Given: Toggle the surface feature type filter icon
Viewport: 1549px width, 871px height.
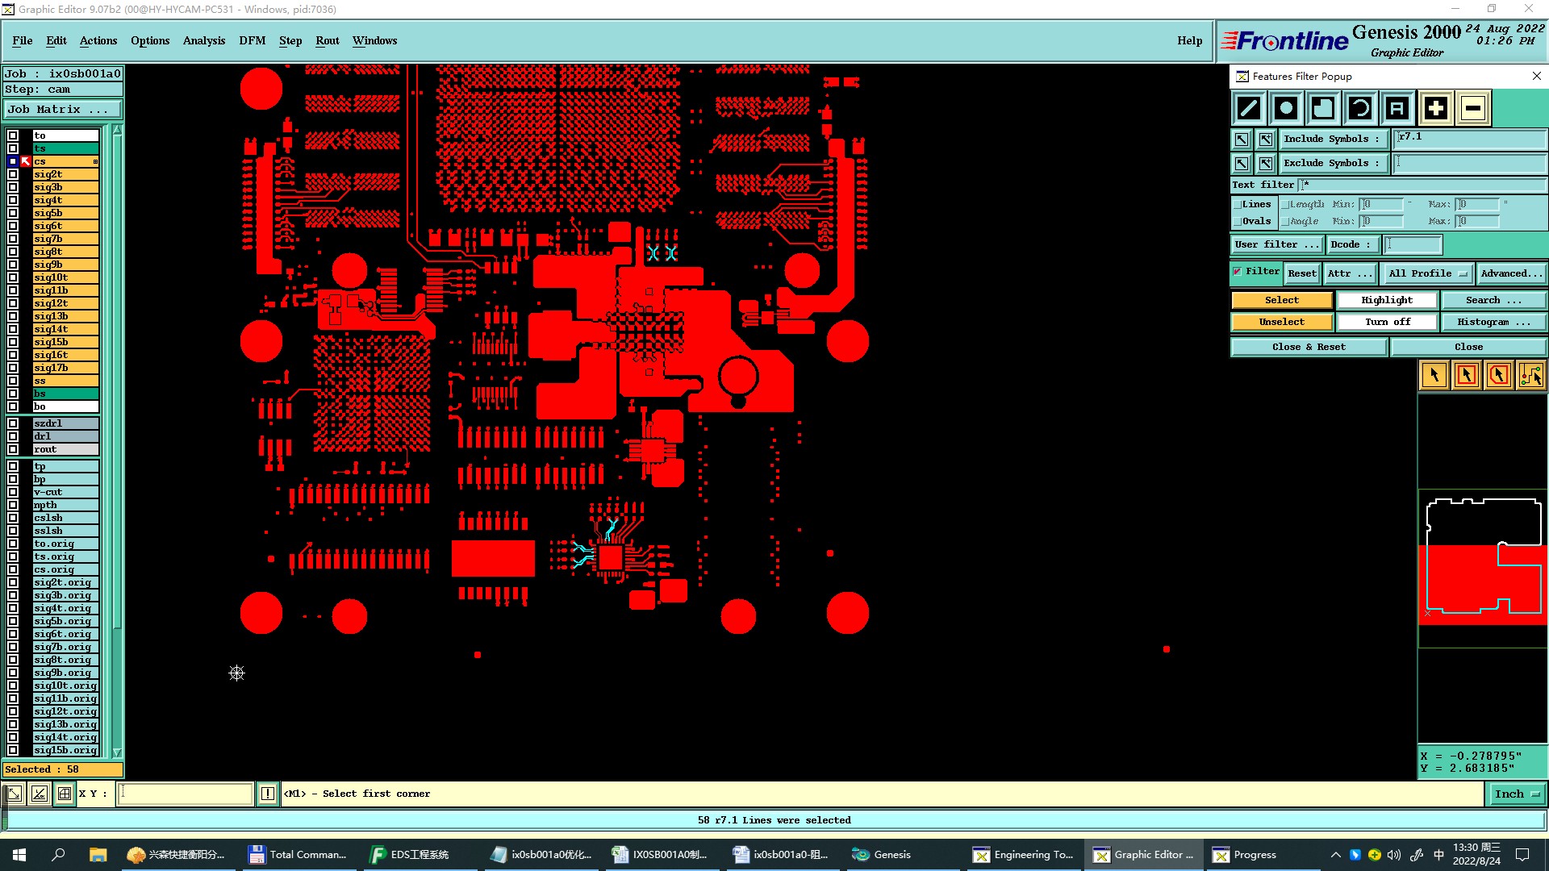Looking at the screenshot, I should click(x=1323, y=108).
